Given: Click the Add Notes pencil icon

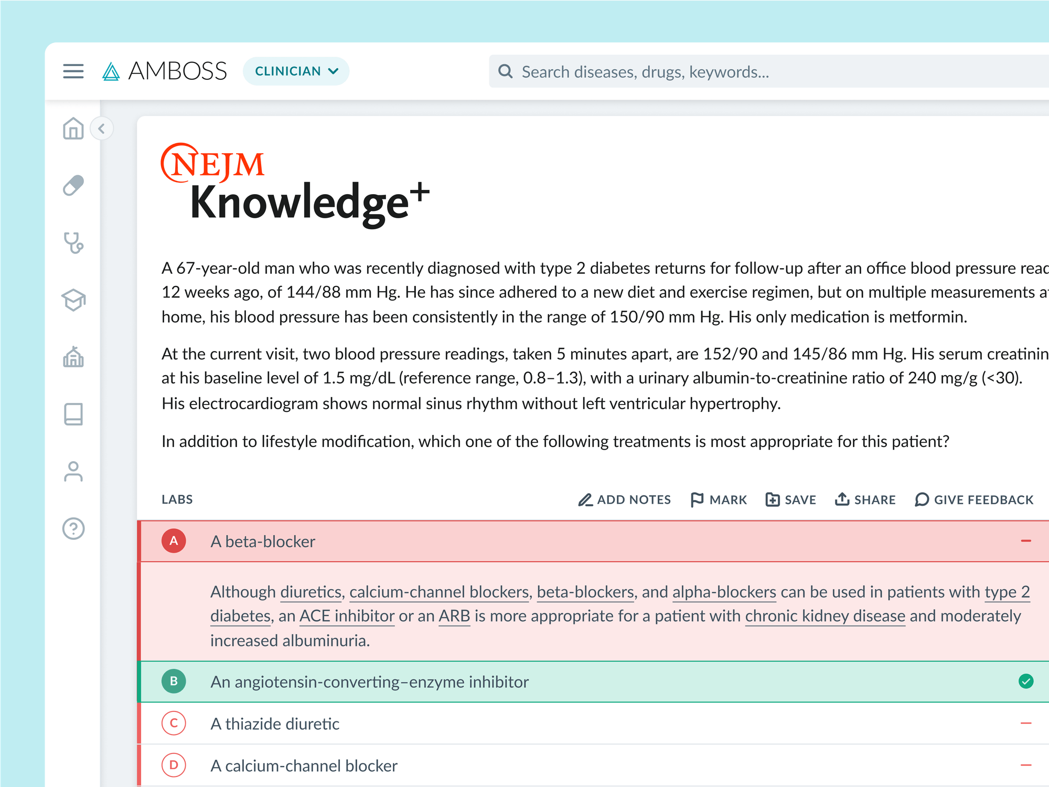Looking at the screenshot, I should click(624, 499).
